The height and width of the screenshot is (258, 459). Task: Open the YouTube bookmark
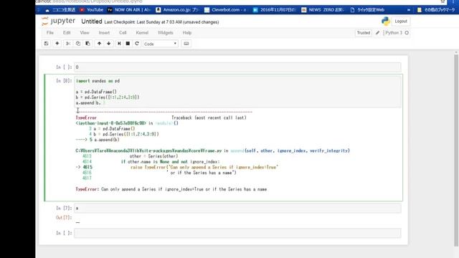(x=92, y=9)
